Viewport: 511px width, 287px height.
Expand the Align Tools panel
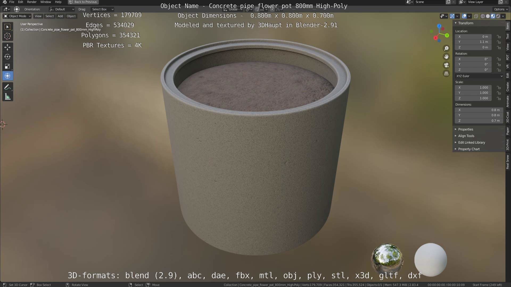coord(456,136)
